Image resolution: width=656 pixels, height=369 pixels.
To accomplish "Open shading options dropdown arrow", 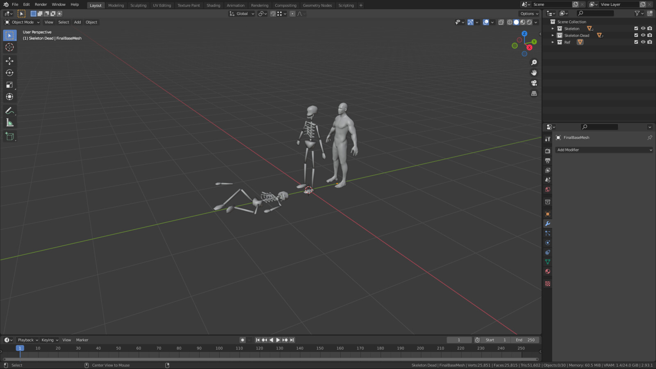I will pos(536,22).
